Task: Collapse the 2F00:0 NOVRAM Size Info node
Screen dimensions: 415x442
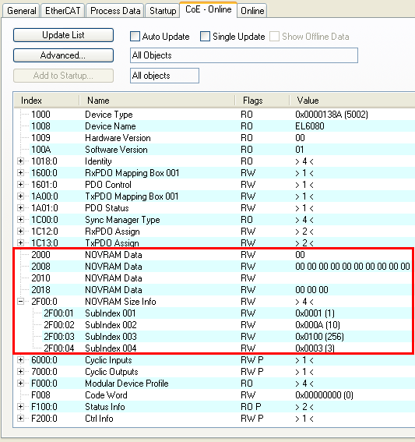Action: pos(20,302)
